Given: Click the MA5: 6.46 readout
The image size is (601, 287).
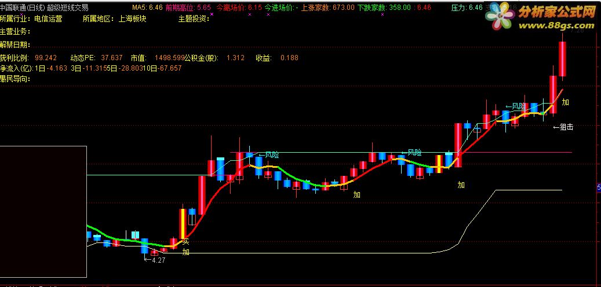Looking at the screenshot, I should tap(147, 8).
